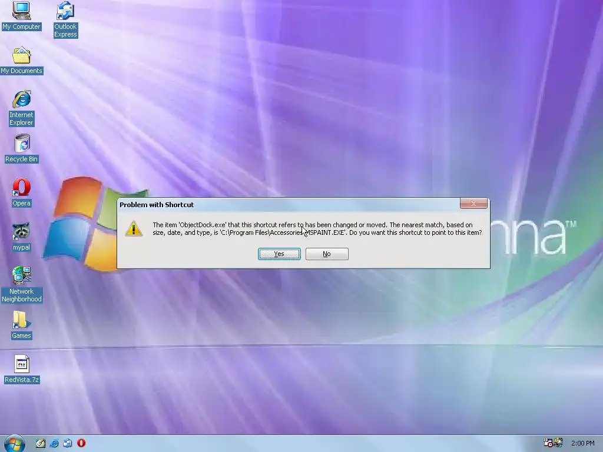The height and width of the screenshot is (452, 603).
Task: Select the Games folder desktop icon
Action: [22, 325]
